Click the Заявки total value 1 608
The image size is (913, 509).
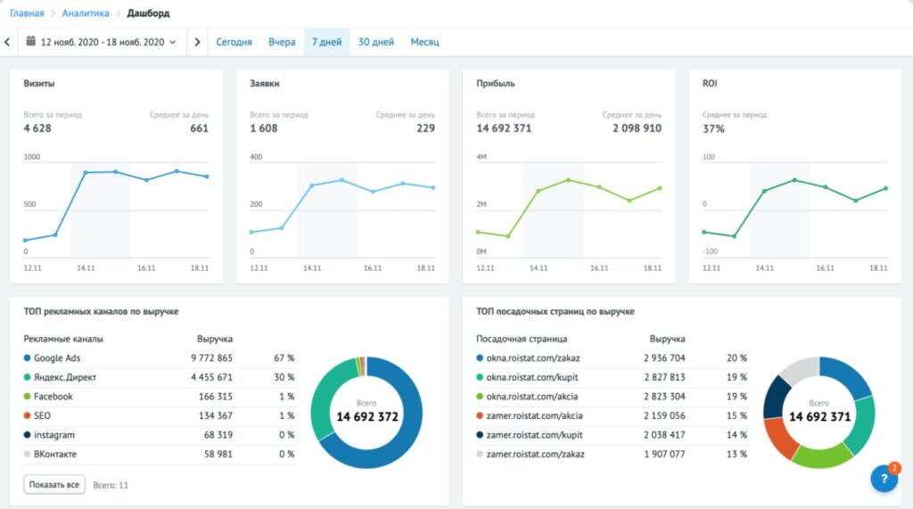[x=264, y=128]
